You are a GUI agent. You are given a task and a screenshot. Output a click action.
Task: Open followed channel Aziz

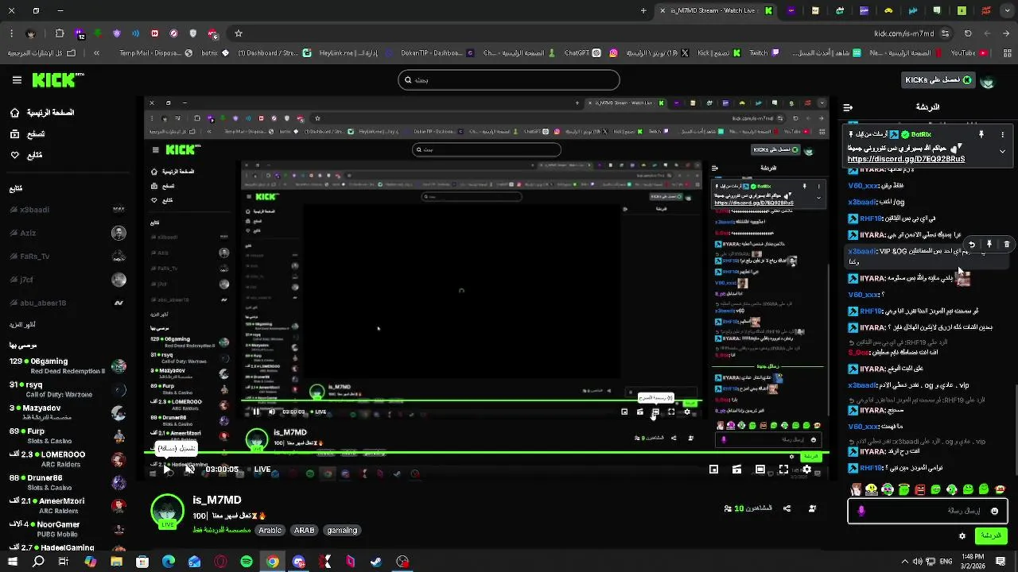tap(68, 233)
